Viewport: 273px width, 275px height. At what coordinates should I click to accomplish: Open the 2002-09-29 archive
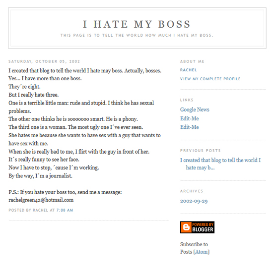tap(194, 201)
